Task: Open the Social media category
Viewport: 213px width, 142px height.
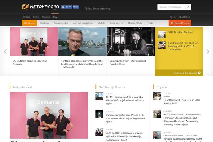Action: [x=61, y=23]
